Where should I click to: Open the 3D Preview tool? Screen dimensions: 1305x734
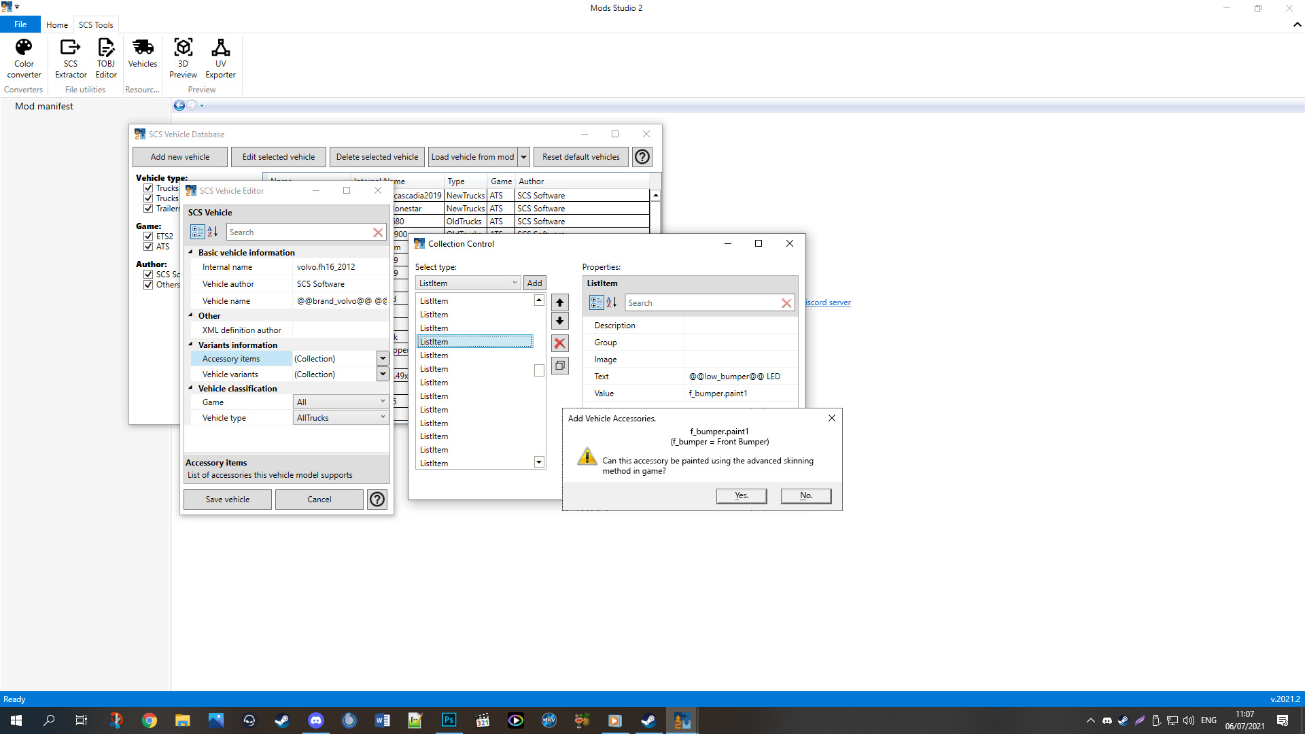point(183,58)
